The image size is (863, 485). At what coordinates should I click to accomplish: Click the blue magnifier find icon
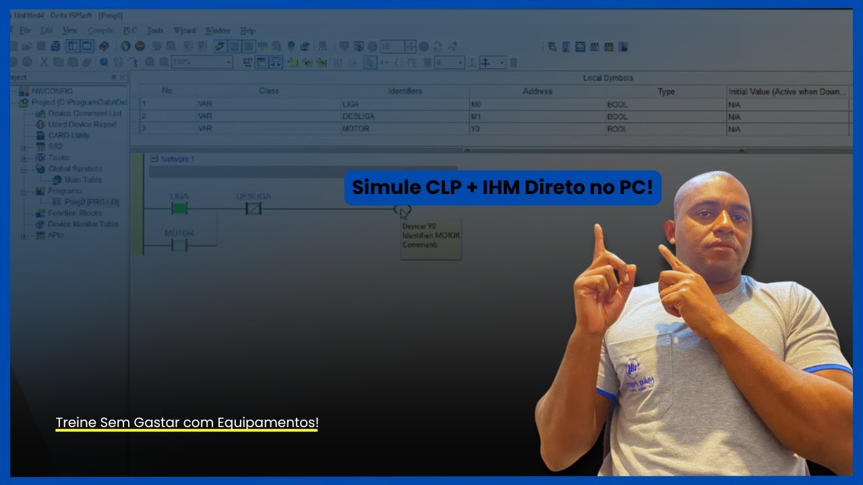pyautogui.click(x=105, y=62)
